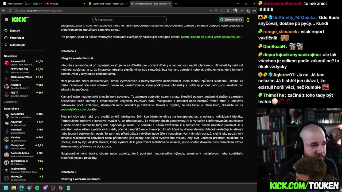Open NickLee recommended channel
This screenshot has width=342, height=192.
pos(24,139)
